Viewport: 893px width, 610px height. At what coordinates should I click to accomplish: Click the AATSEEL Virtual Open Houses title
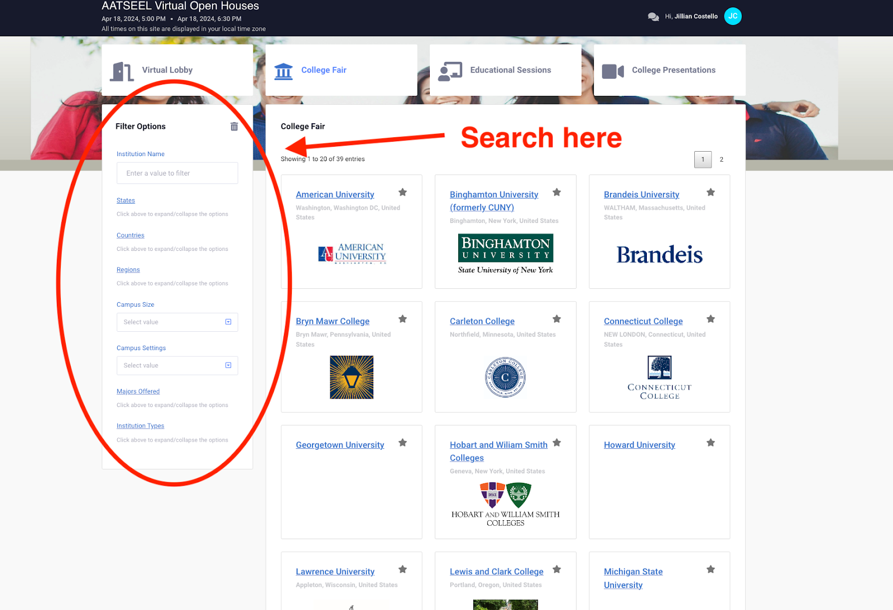pos(180,6)
